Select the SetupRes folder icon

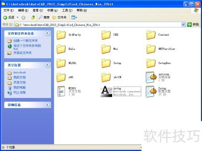(x=151, y=63)
